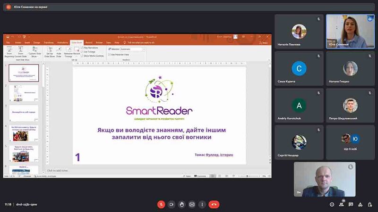Select slide 3 thumbnail

pos(24,113)
